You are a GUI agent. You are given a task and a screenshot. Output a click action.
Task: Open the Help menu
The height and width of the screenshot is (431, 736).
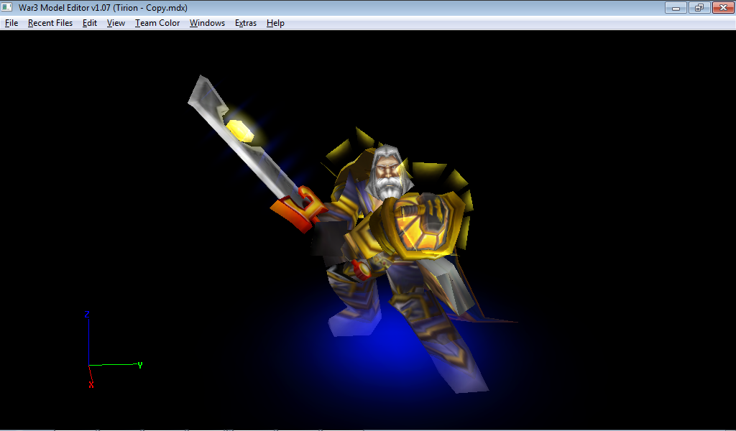point(275,23)
